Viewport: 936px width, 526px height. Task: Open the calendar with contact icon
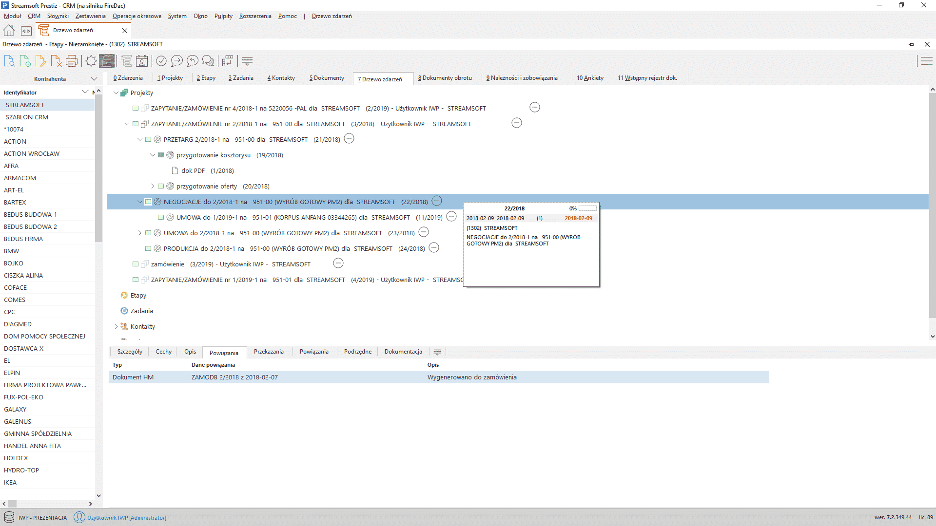point(142,61)
